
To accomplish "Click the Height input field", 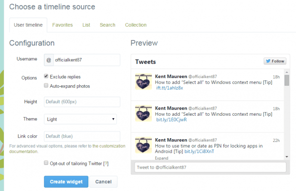I will (x=82, y=102).
